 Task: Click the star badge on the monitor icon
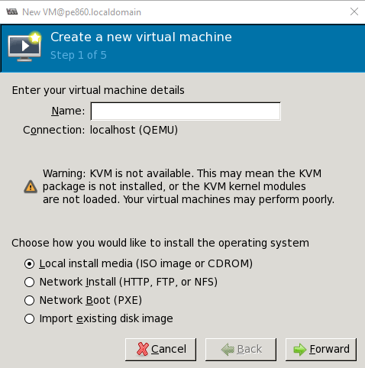tap(35, 37)
